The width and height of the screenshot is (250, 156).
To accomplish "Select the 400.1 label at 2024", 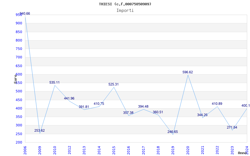I will pos(246,105).
